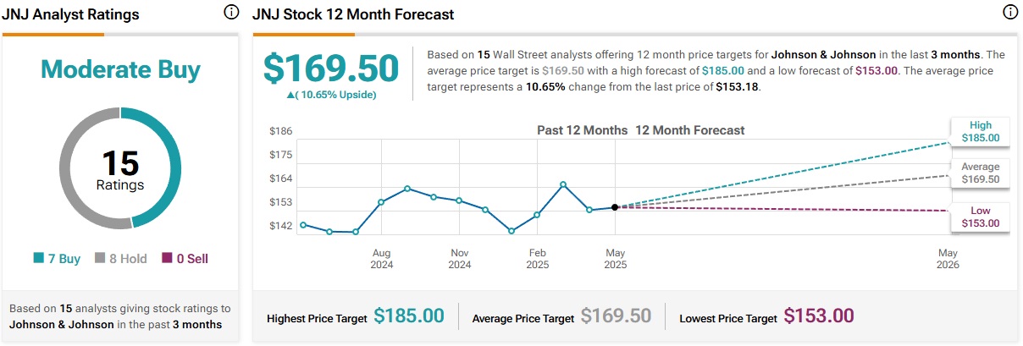The height and width of the screenshot is (346, 1023).
Task: Open info icon beside 12 Month Forecast
Action: [1009, 13]
